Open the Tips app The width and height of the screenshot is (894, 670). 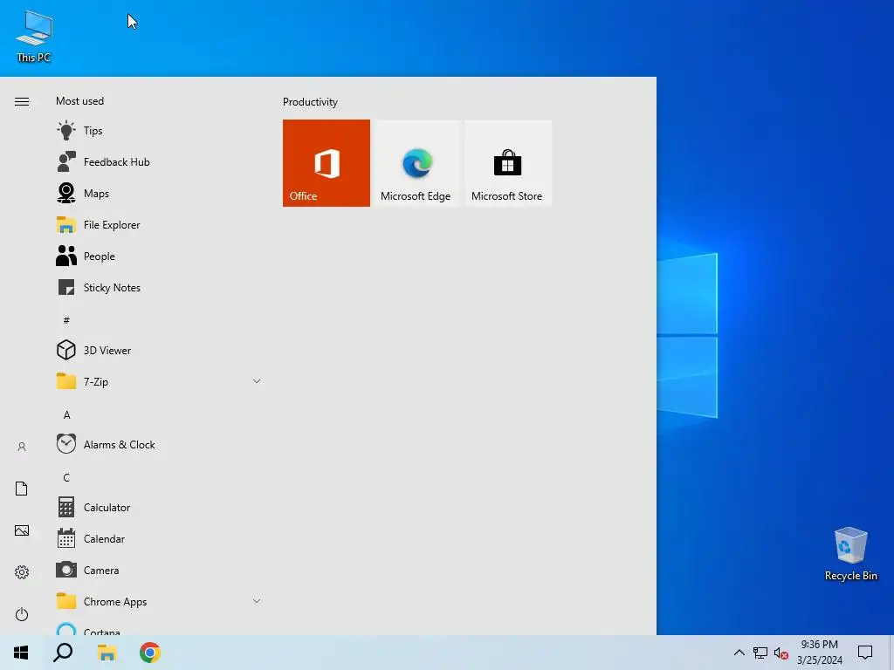click(x=159, y=131)
